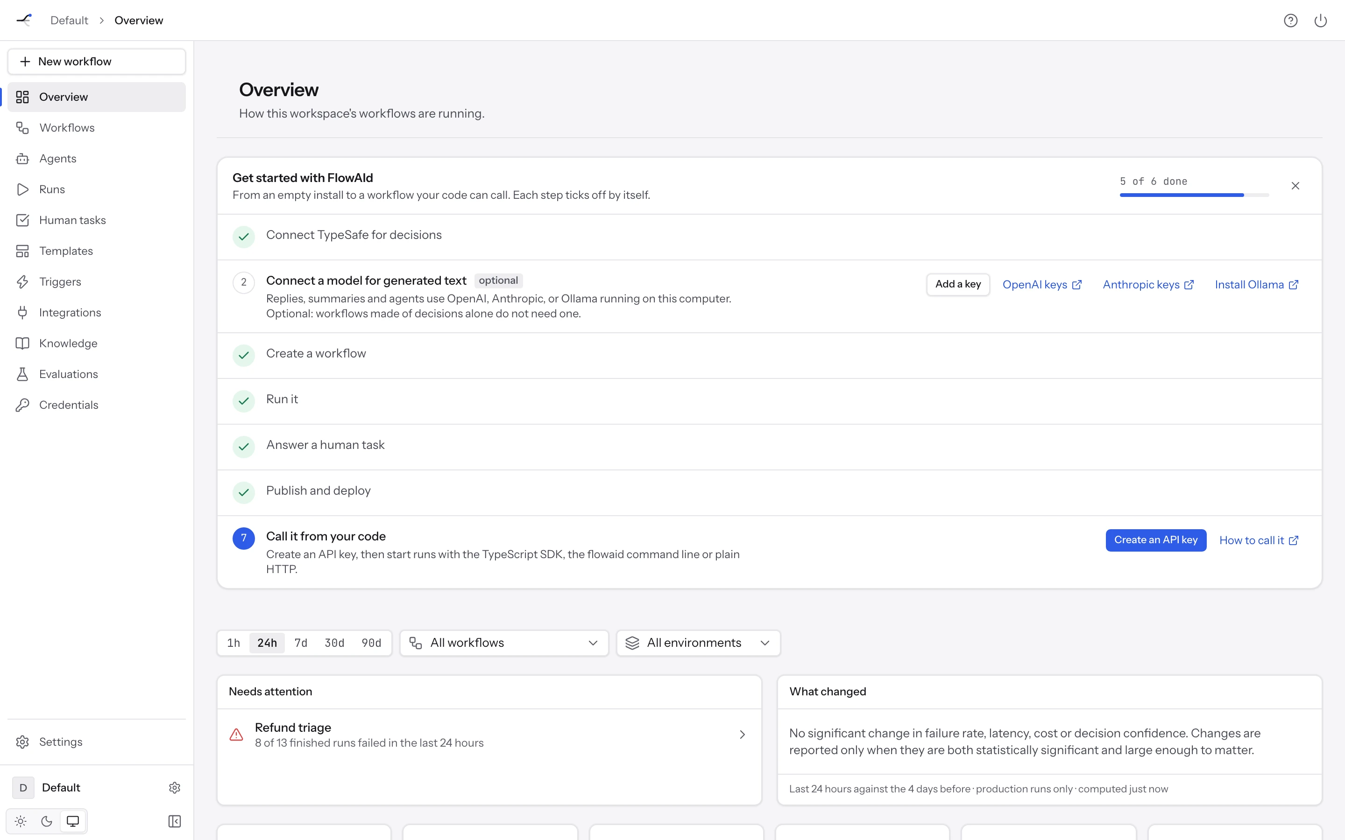Open the How to call it link

tap(1259, 540)
